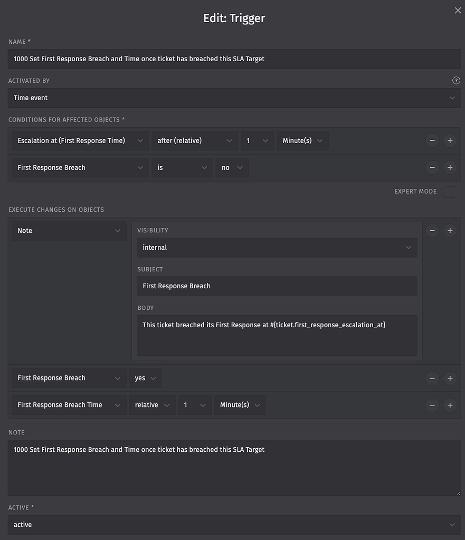
Task: Edit the note Subject field
Action: click(x=277, y=286)
